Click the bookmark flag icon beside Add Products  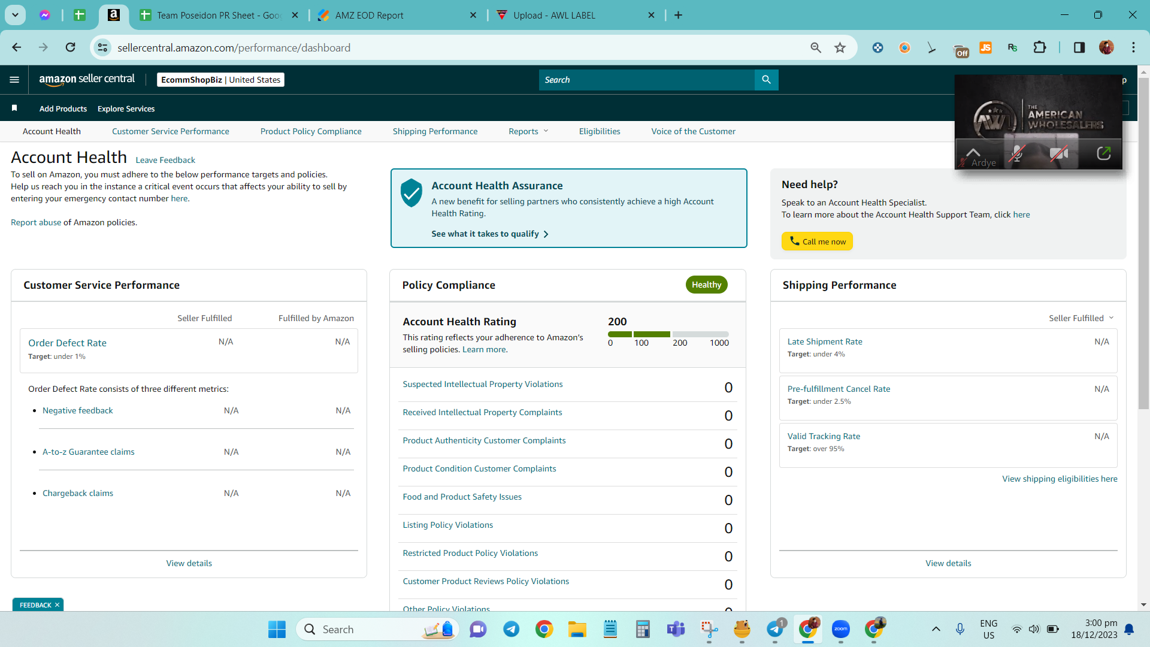tap(14, 108)
